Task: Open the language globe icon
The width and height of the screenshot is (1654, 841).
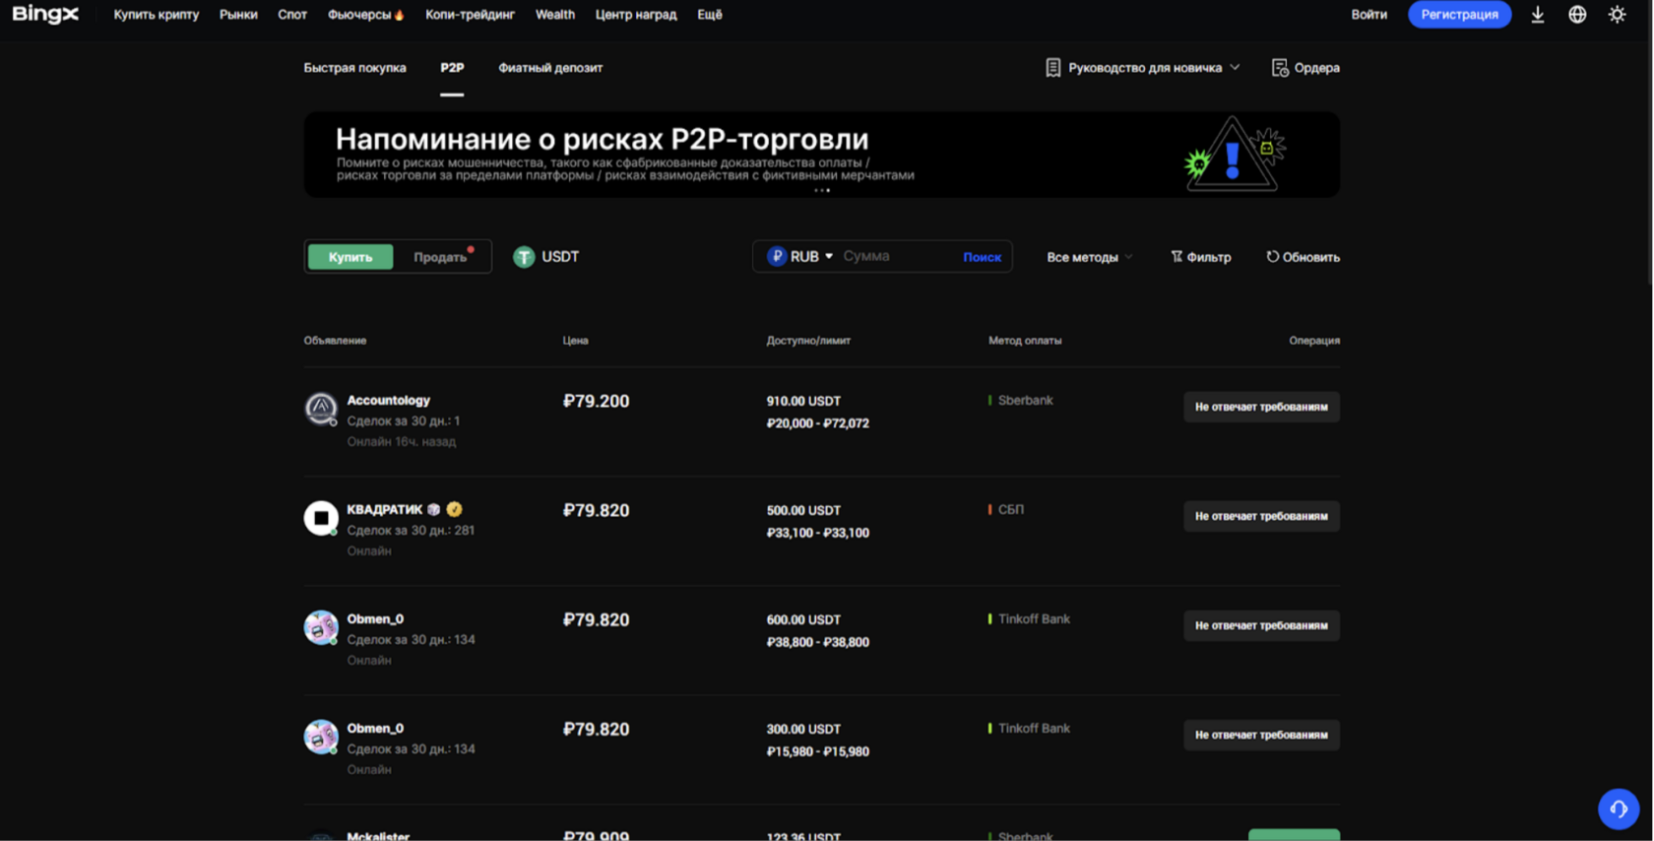Action: click(1577, 15)
